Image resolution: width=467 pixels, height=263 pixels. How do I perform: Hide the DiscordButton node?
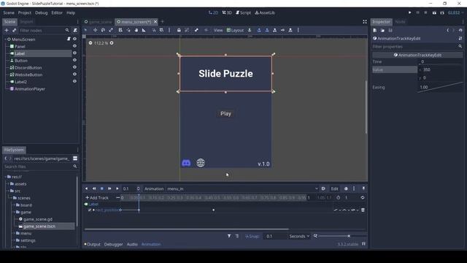pyautogui.click(x=74, y=67)
